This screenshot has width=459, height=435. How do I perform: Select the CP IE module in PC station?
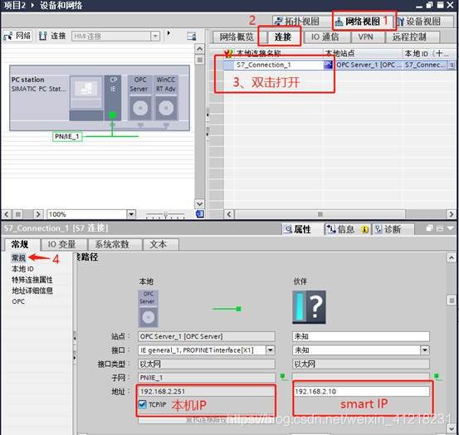click(x=113, y=98)
